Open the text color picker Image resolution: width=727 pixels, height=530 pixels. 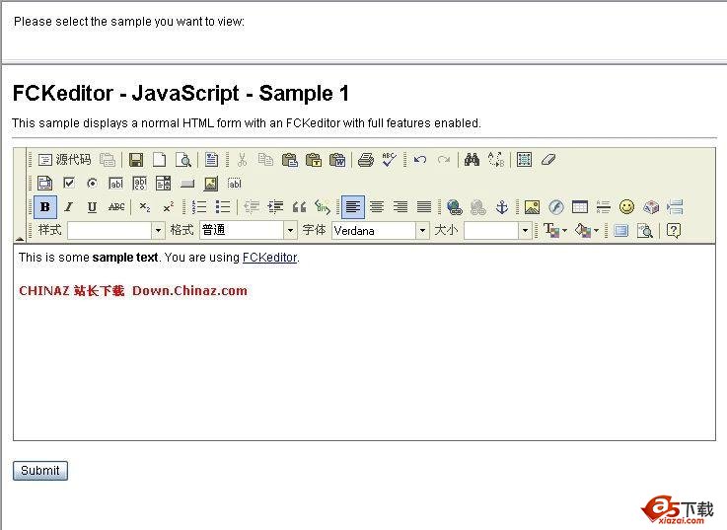coord(555,230)
